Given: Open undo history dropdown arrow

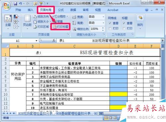Looking at the screenshot, I should click(x=24, y=4).
